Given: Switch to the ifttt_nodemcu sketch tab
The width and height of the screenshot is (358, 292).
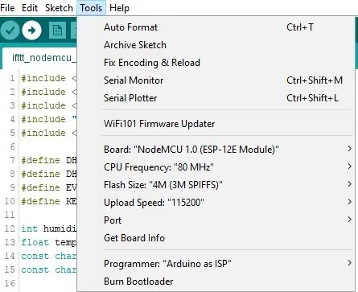Looking at the screenshot, I should click(x=42, y=58).
